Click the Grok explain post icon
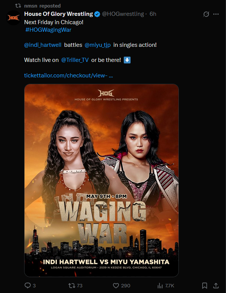 point(206,14)
